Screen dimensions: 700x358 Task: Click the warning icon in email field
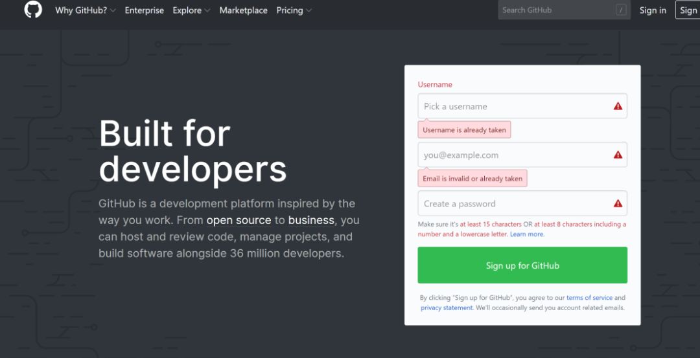618,155
